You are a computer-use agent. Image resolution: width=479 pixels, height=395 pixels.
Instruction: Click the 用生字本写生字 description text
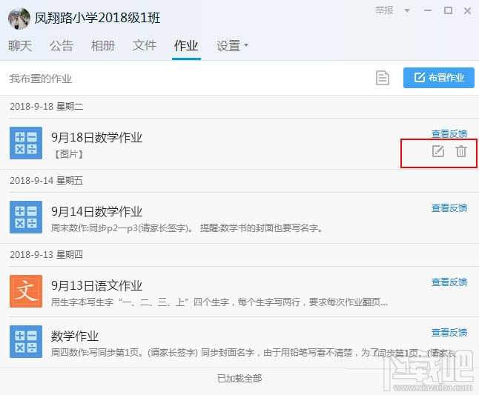[219, 302]
